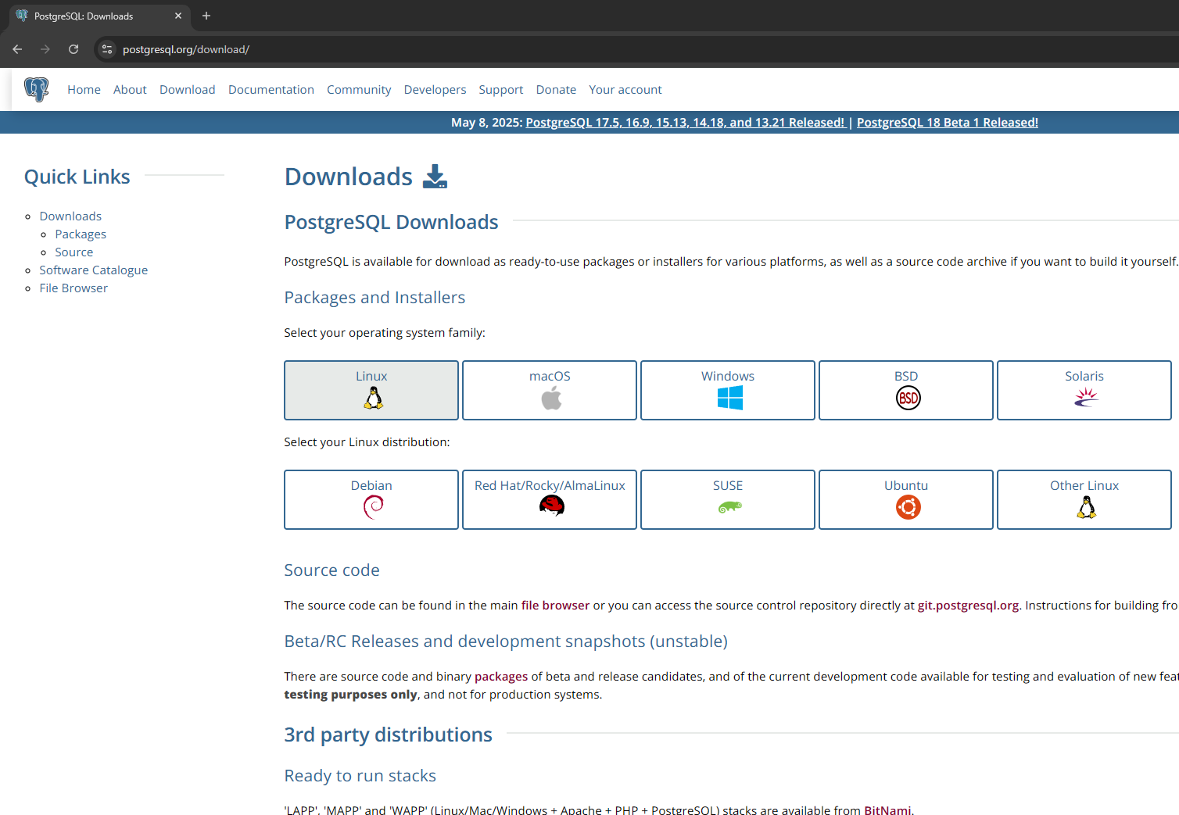Choose the SUSE distribution label
Viewport: 1179px width, 815px height.
tap(728, 486)
